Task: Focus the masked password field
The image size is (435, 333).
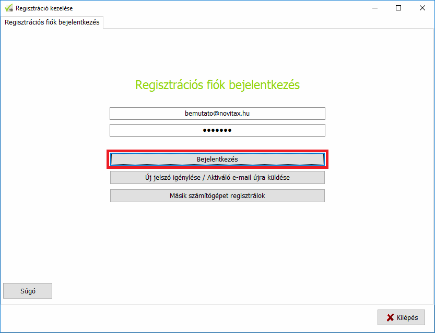Action: 217,130
